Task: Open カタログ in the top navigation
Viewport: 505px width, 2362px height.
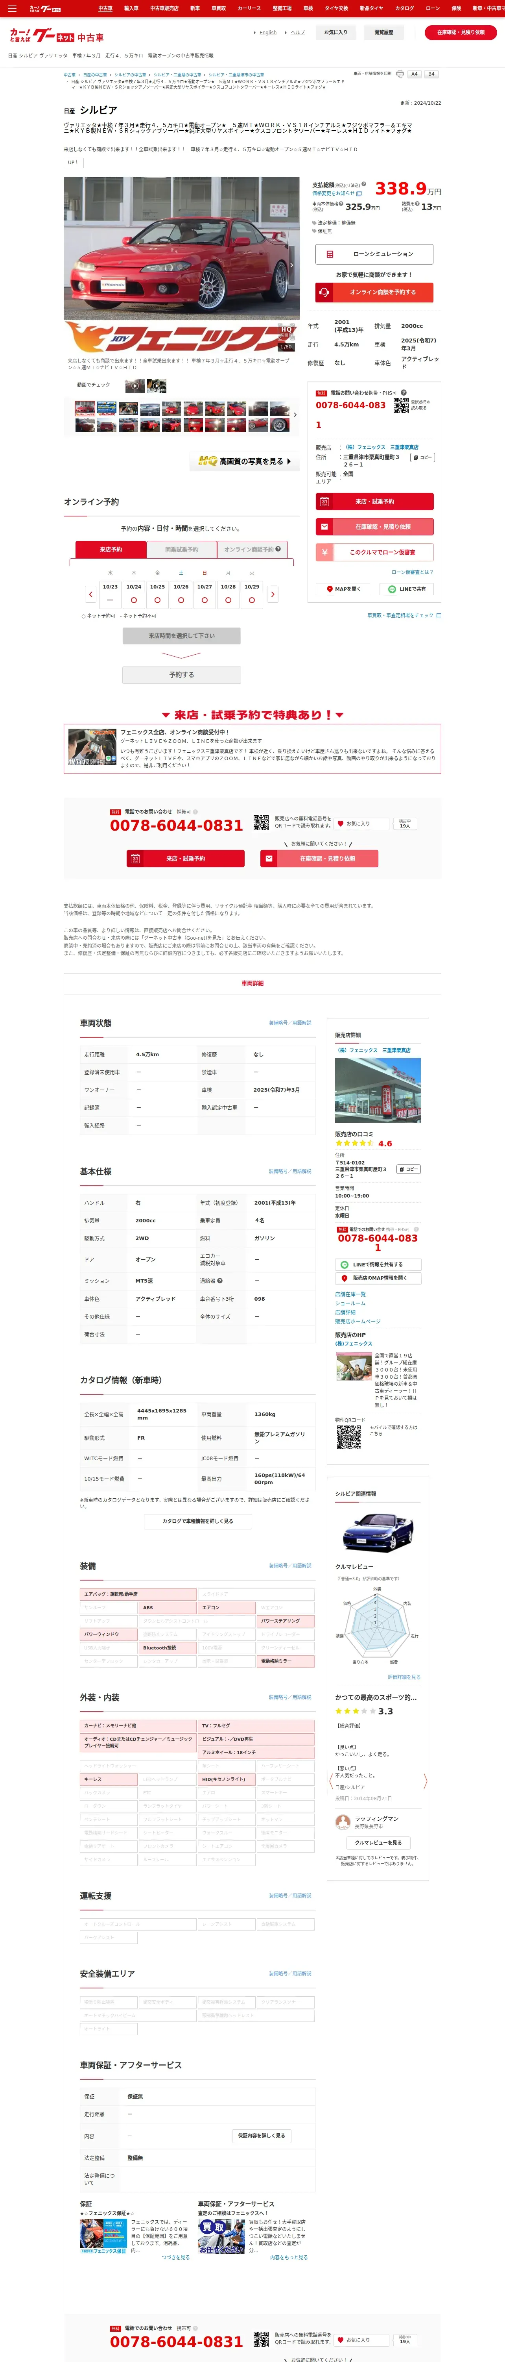Action: [x=404, y=8]
